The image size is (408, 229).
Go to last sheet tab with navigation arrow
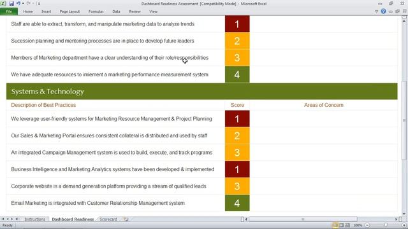pos(17,219)
